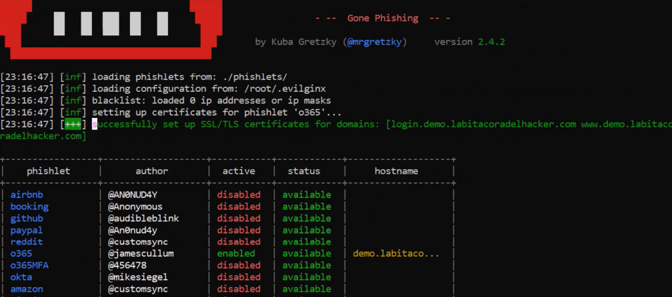Click 'available' in the paypal row
The width and height of the screenshot is (672, 297).
point(306,230)
